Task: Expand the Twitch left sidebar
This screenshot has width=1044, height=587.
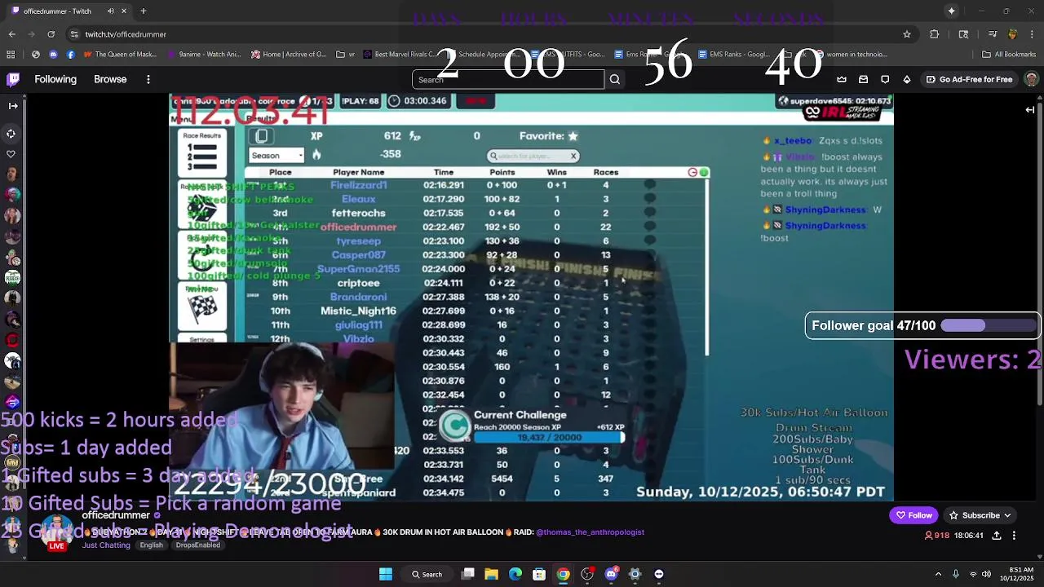Action: tap(12, 106)
